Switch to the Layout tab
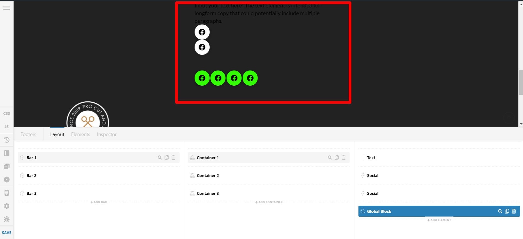The width and height of the screenshot is (523, 239). click(57, 134)
